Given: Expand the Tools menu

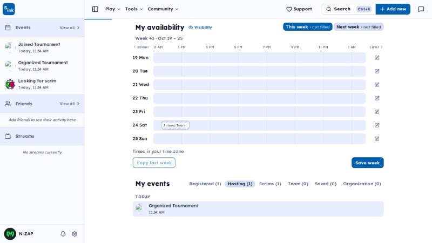Looking at the screenshot, I should point(134,9).
